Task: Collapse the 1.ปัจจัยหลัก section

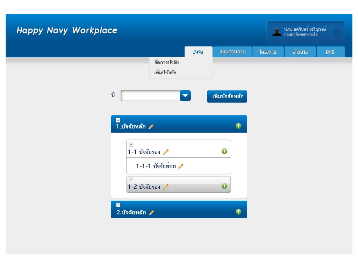Action: 118,120
